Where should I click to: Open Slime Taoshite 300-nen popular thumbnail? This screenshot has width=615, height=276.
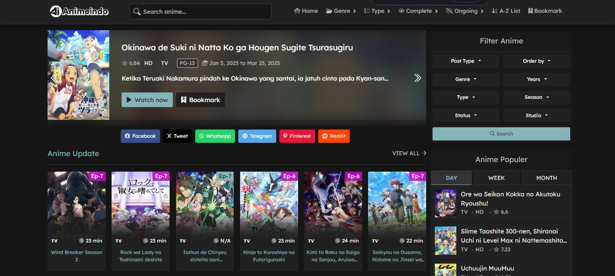point(446,240)
